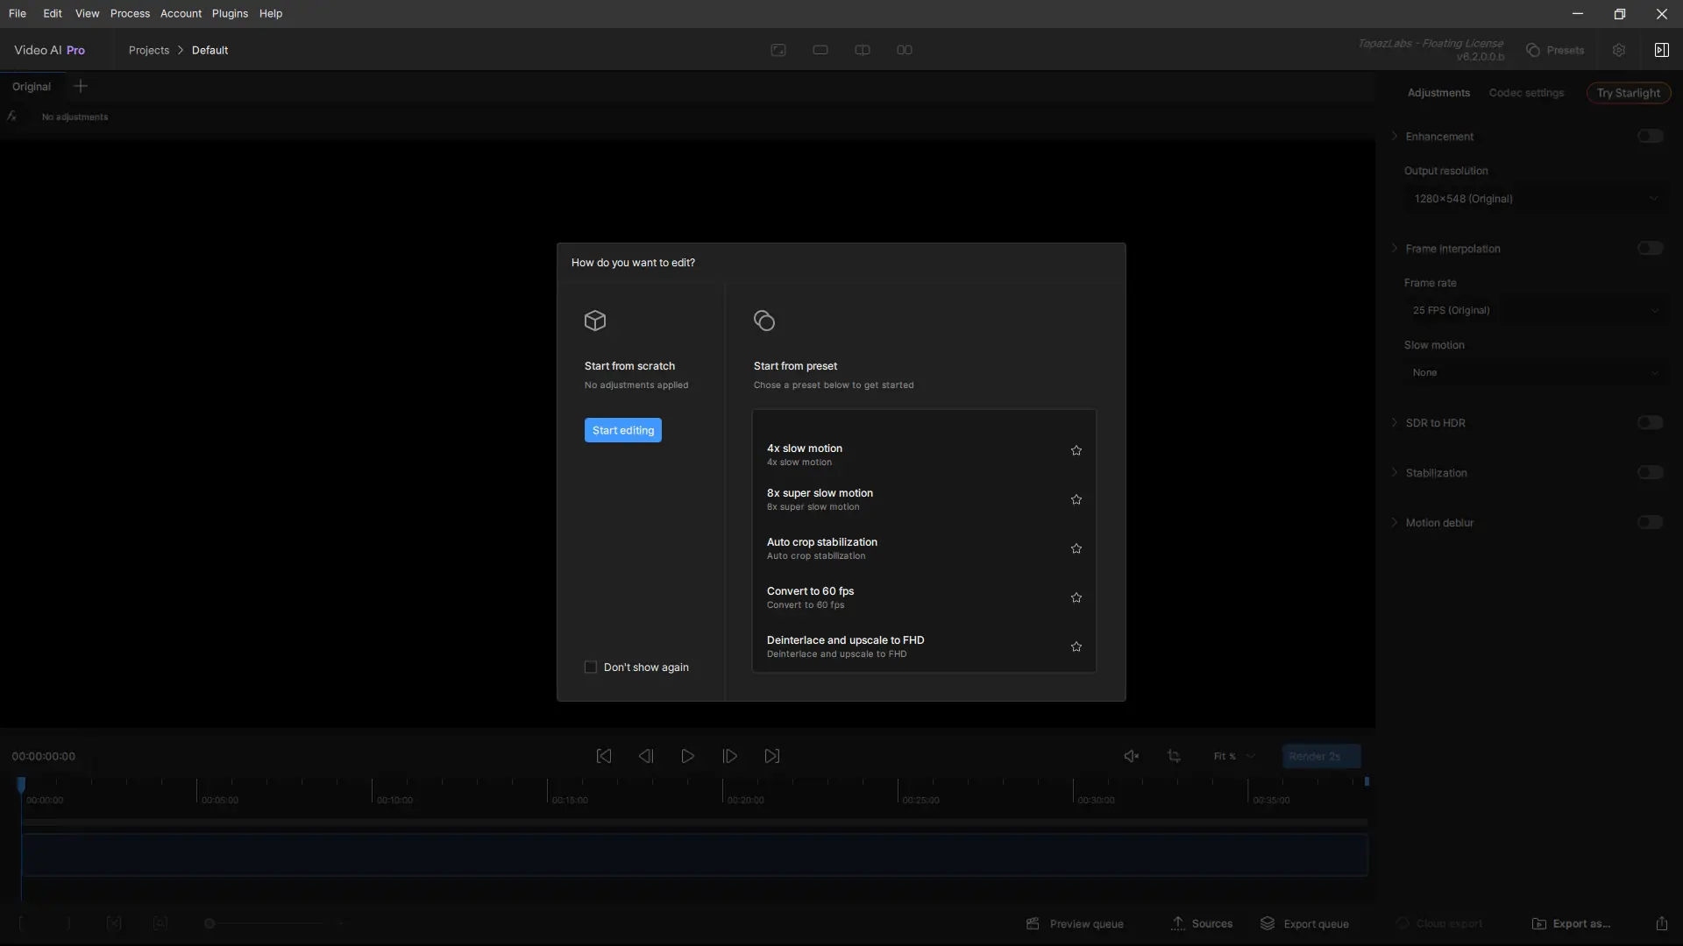
Task: Star the Convert to 60 fps preset
Action: 1076,597
